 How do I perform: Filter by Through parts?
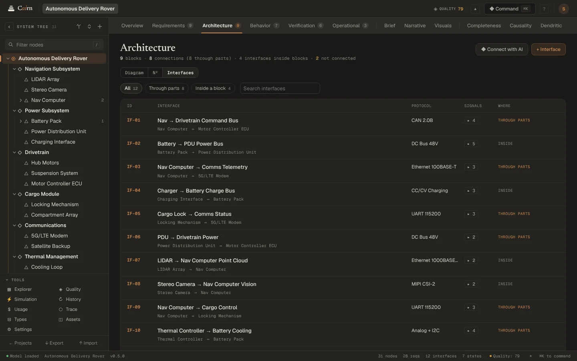[x=166, y=88]
